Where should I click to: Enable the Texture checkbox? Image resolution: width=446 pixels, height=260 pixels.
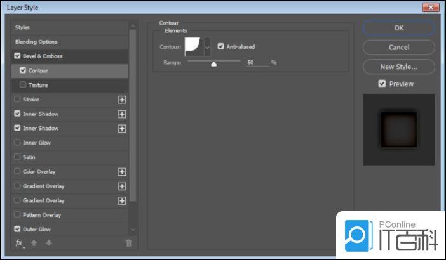23,84
